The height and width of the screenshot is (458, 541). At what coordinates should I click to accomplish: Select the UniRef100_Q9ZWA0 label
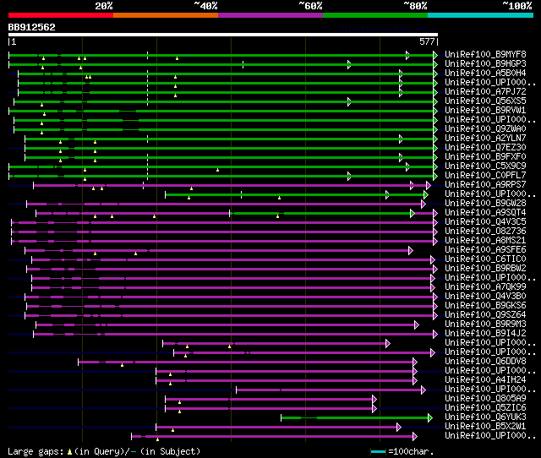(485, 129)
